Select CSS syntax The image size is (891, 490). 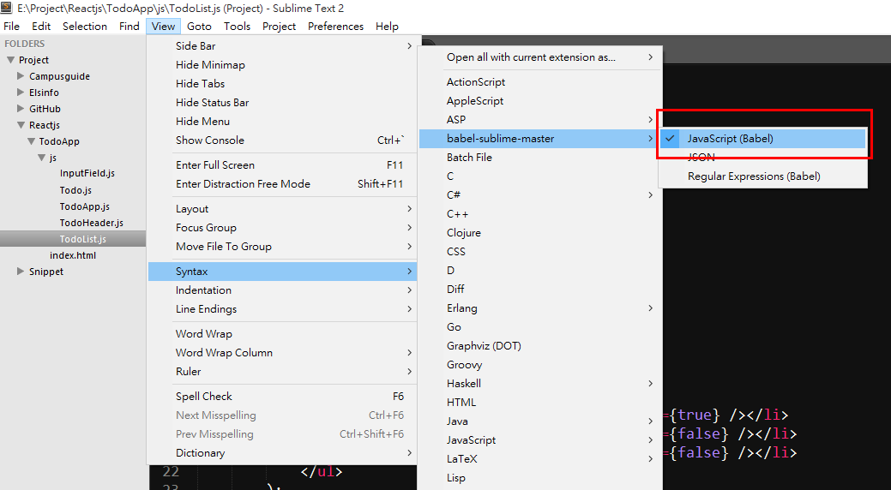pyautogui.click(x=539, y=252)
